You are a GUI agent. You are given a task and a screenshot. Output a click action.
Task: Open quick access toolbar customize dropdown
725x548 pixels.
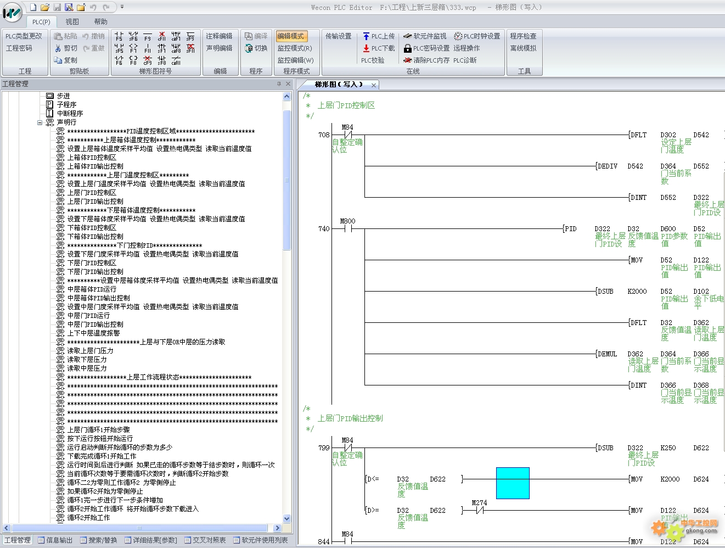[122, 7]
